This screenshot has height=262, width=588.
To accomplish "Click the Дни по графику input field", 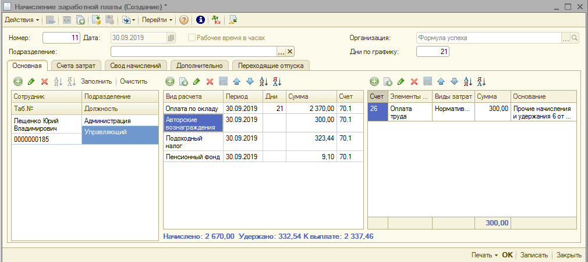I will (x=433, y=52).
